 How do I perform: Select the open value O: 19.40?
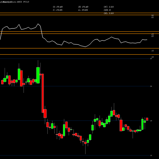pos(58,7)
